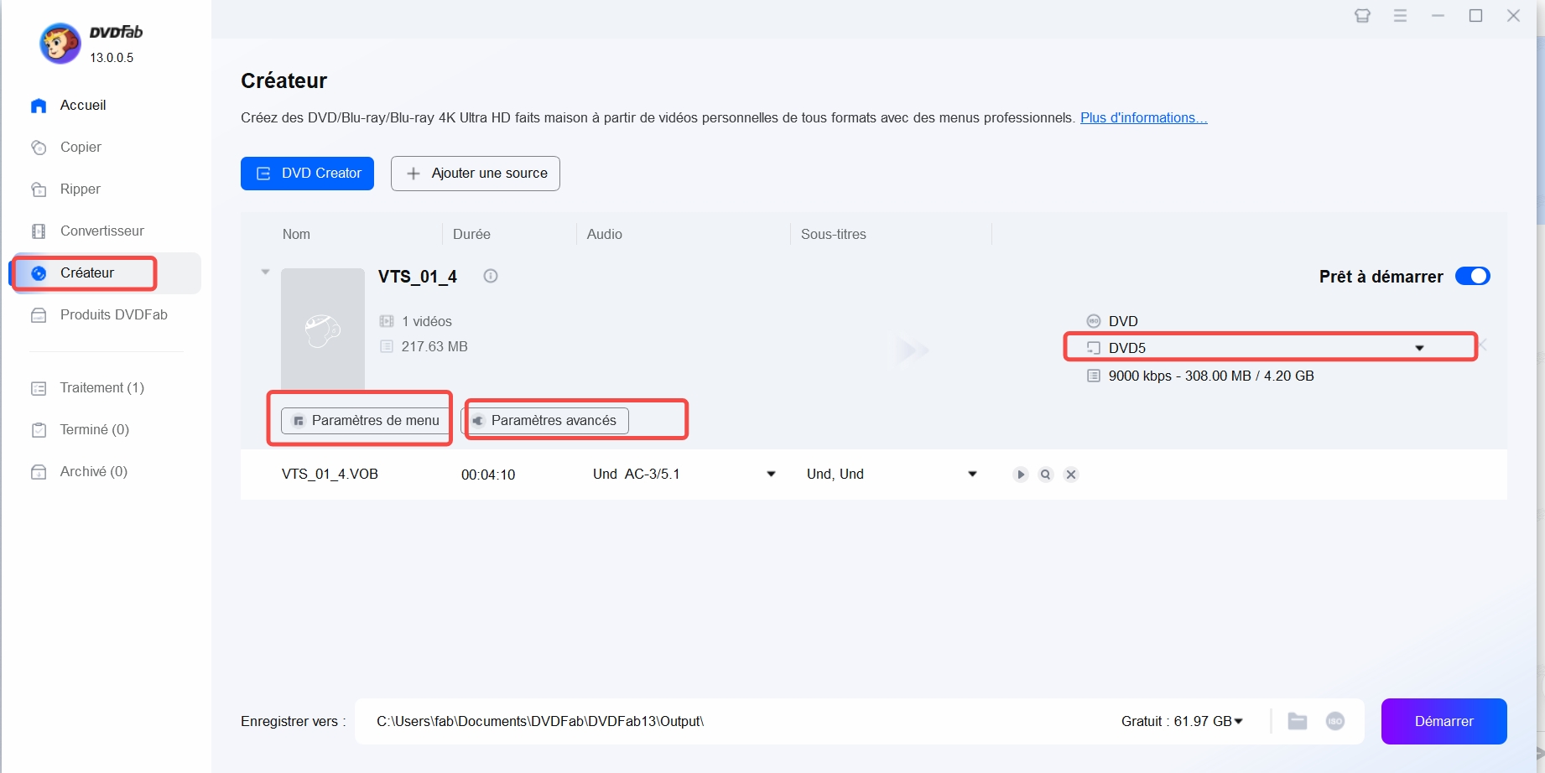
Task: Open Paramètres de menu settings
Action: [365, 421]
